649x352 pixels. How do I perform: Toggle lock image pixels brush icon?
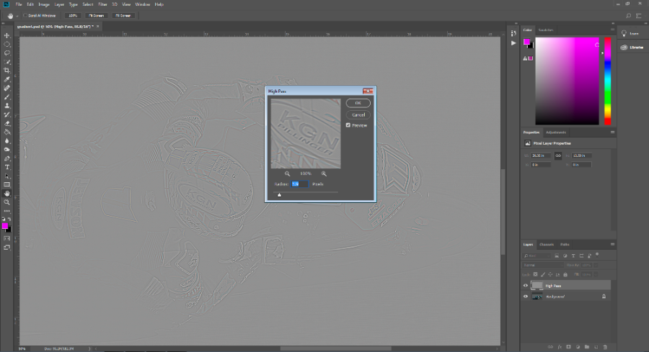pyautogui.click(x=542, y=274)
